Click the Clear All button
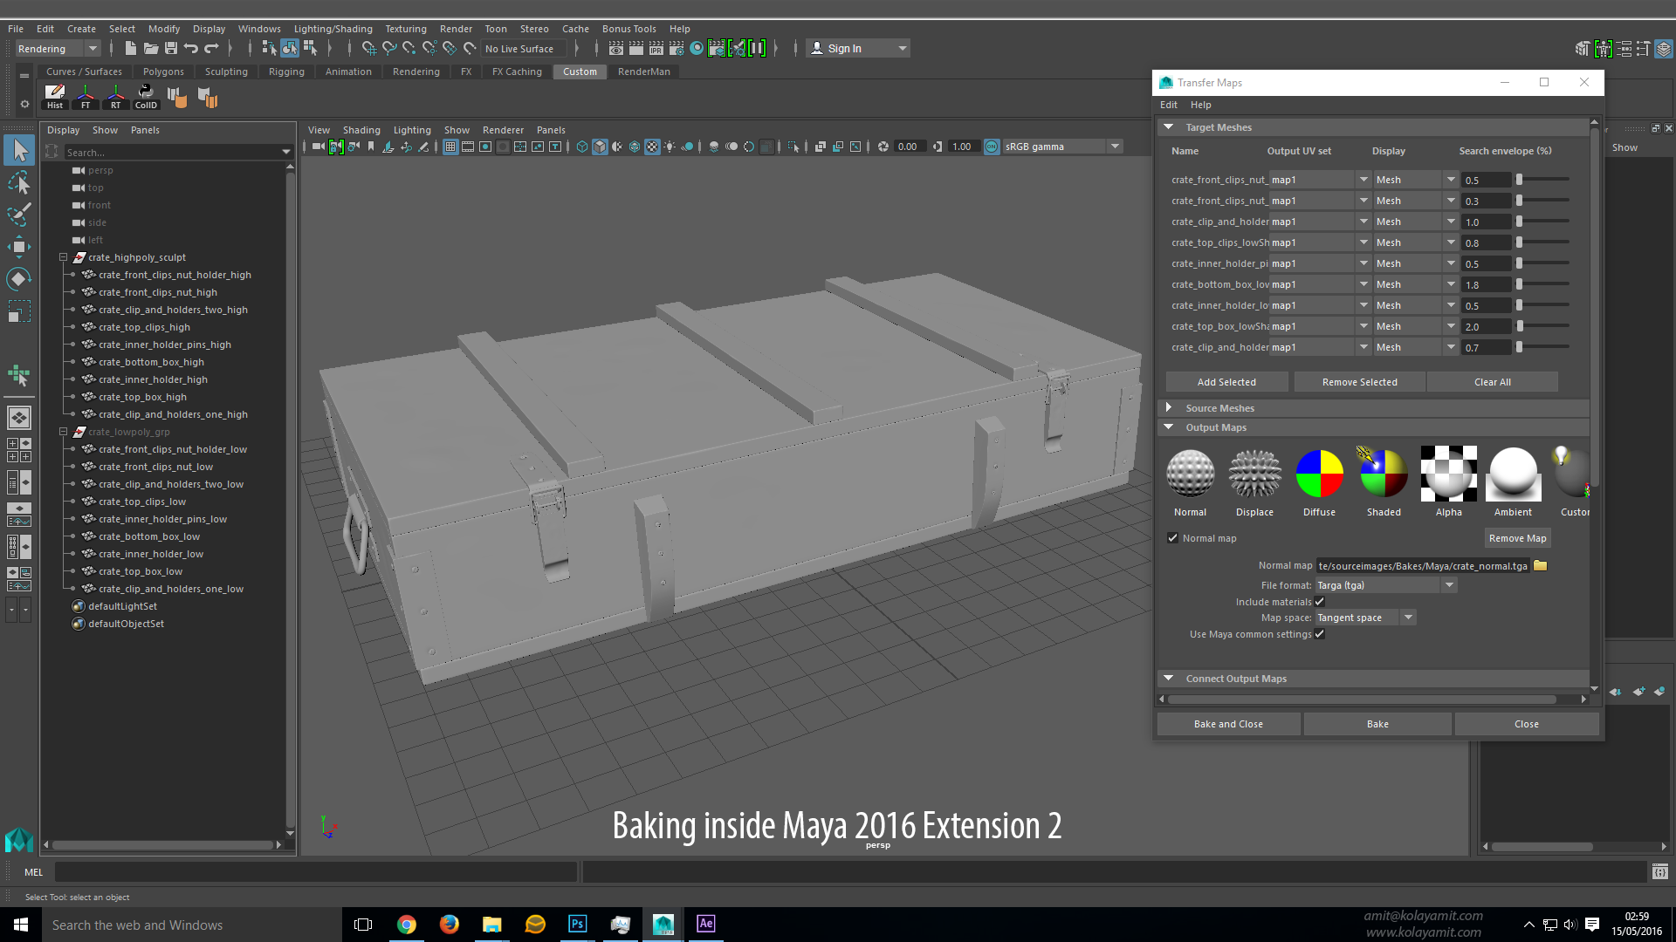The height and width of the screenshot is (942, 1676). (1492, 382)
